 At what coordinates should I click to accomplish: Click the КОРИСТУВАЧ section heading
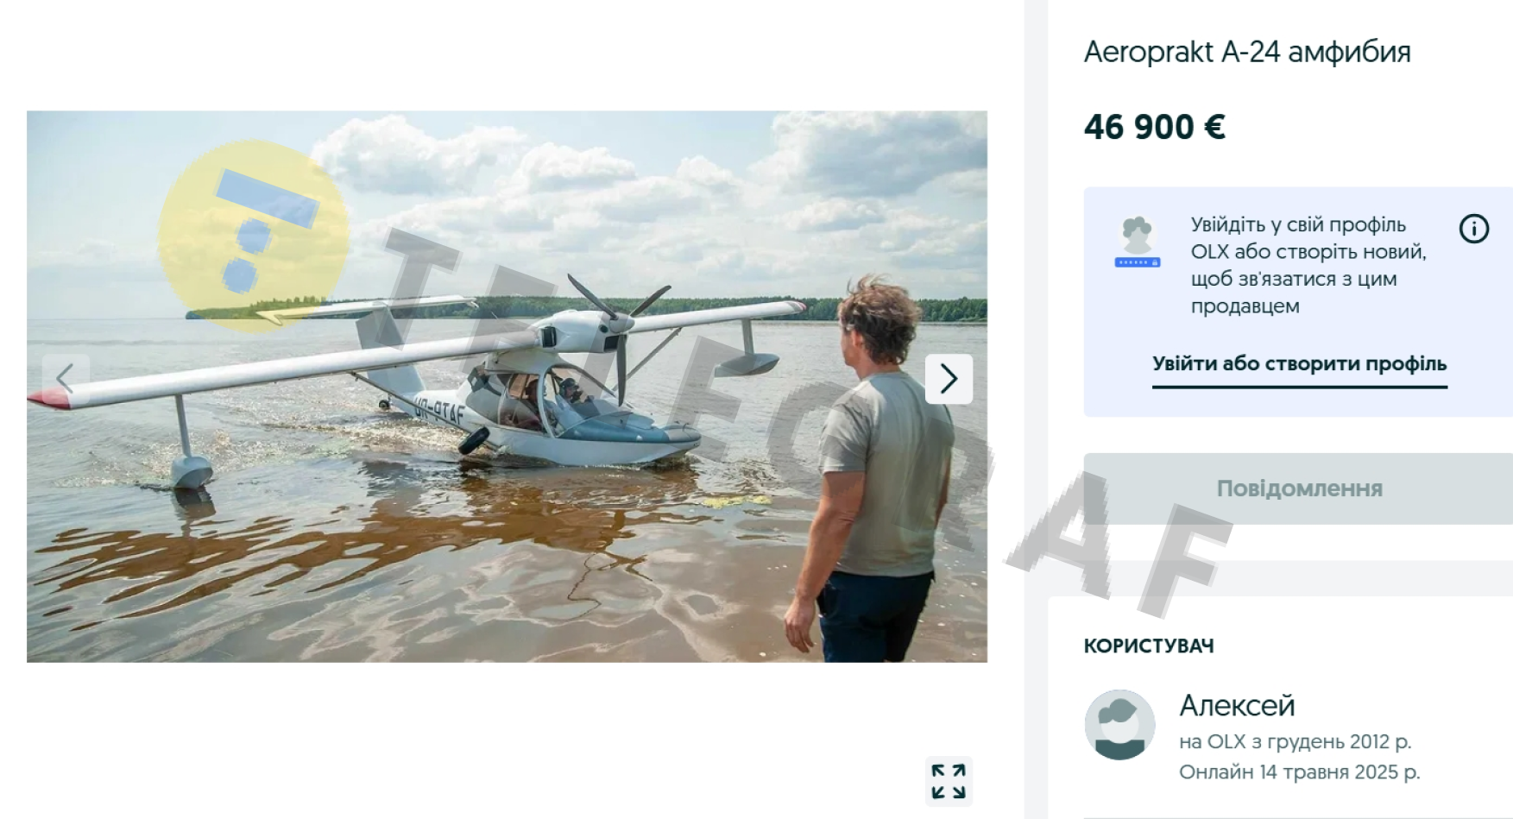(x=1149, y=646)
